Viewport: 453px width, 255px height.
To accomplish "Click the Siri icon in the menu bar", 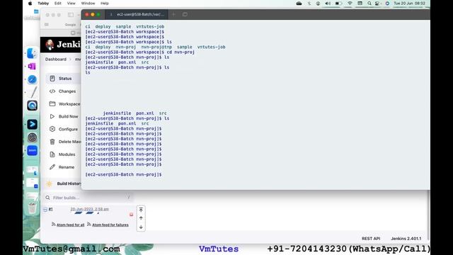I will [x=387, y=4].
